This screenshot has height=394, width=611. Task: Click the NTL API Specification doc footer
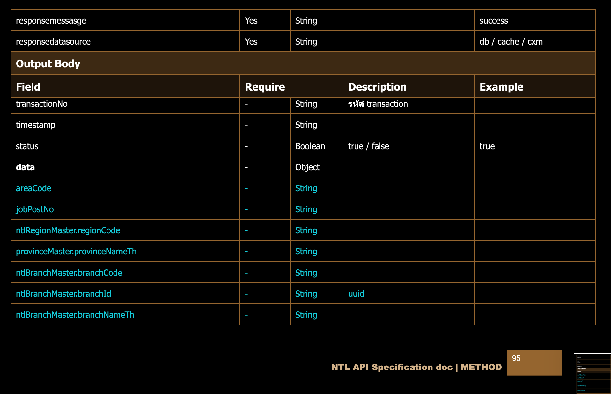pos(416,367)
